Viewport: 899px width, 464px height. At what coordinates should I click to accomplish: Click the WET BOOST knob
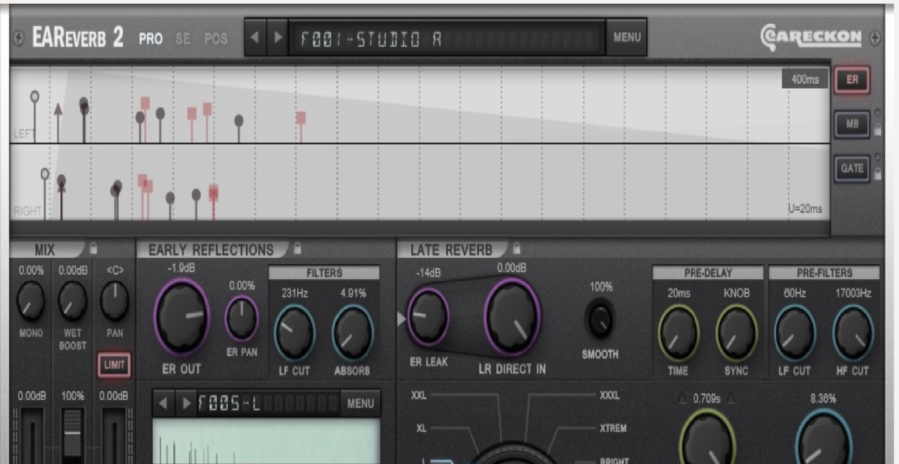pos(72,301)
